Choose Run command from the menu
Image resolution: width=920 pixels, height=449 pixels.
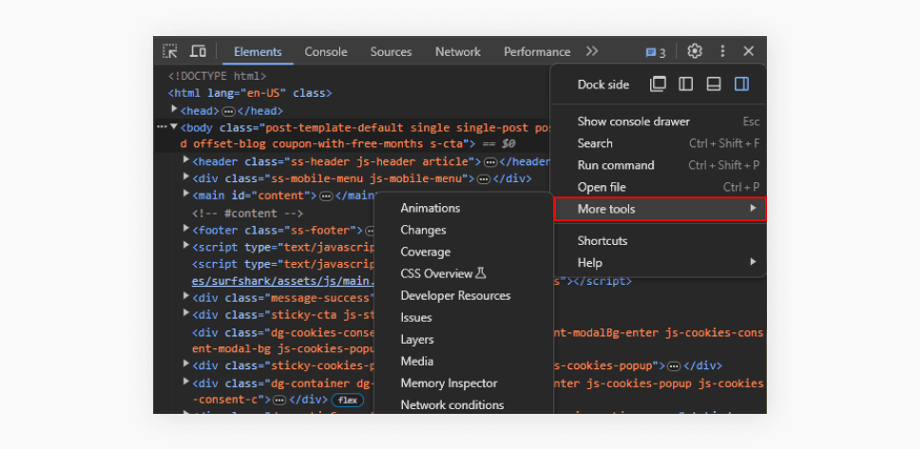[x=659, y=165]
